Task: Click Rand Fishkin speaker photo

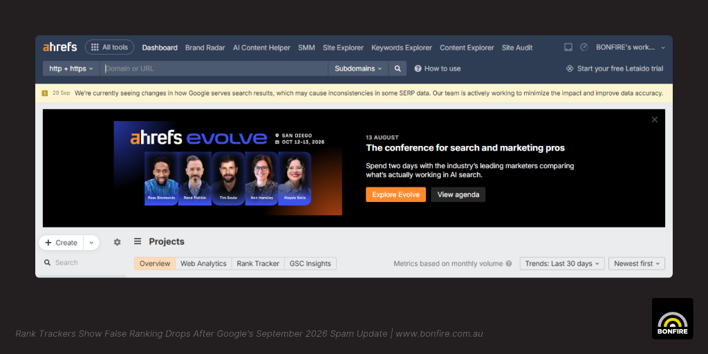Action: (x=194, y=178)
